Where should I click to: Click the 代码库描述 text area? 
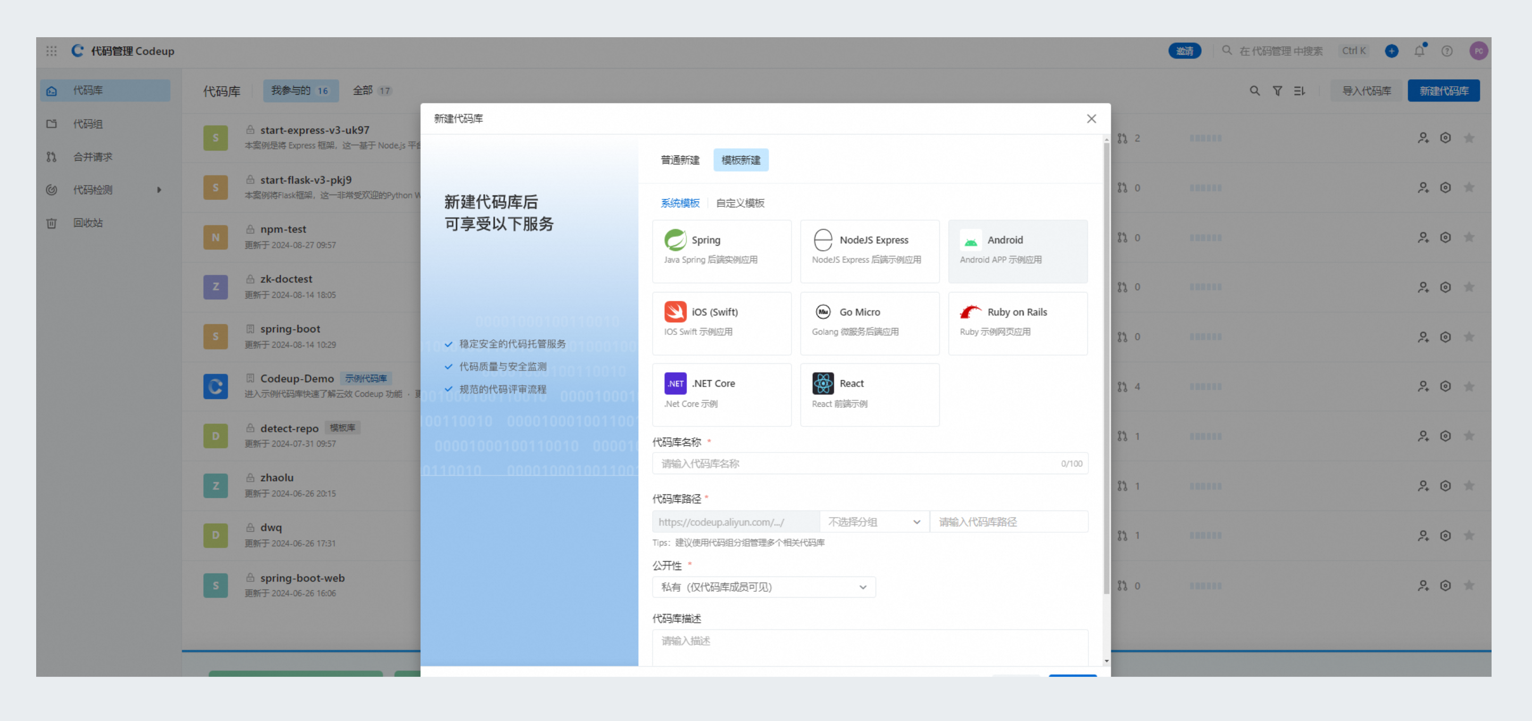tap(870, 648)
